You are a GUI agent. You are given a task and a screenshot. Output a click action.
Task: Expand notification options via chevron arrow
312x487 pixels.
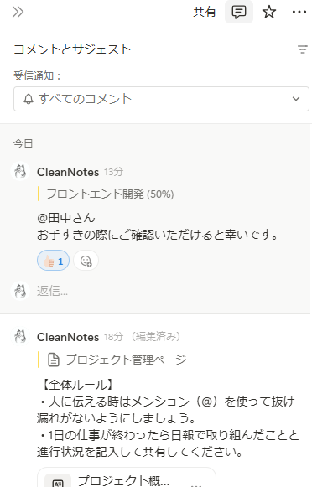[296, 99]
